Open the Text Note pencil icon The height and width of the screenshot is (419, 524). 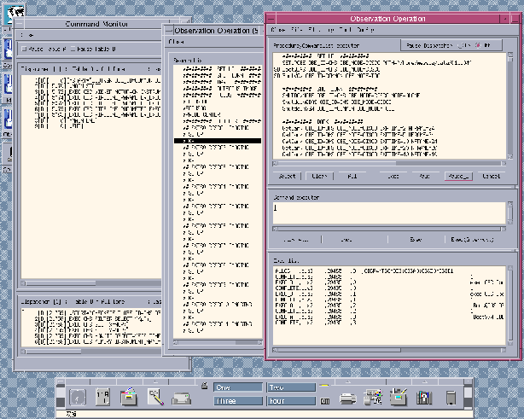tap(155, 397)
